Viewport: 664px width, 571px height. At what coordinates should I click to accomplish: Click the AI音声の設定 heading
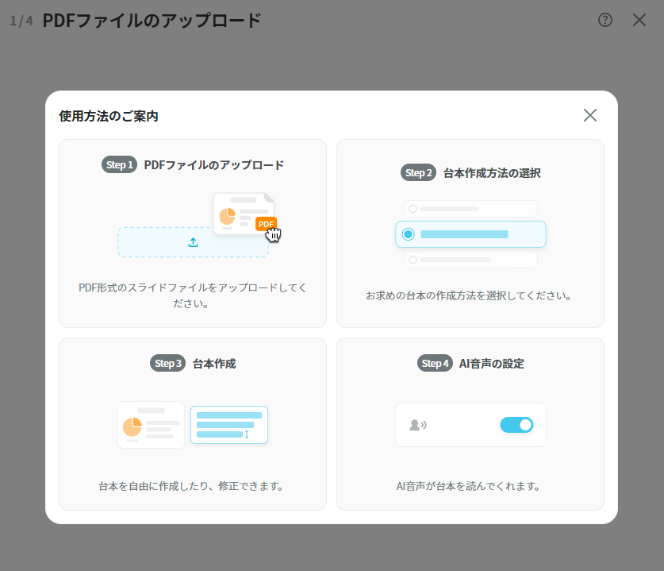click(491, 363)
